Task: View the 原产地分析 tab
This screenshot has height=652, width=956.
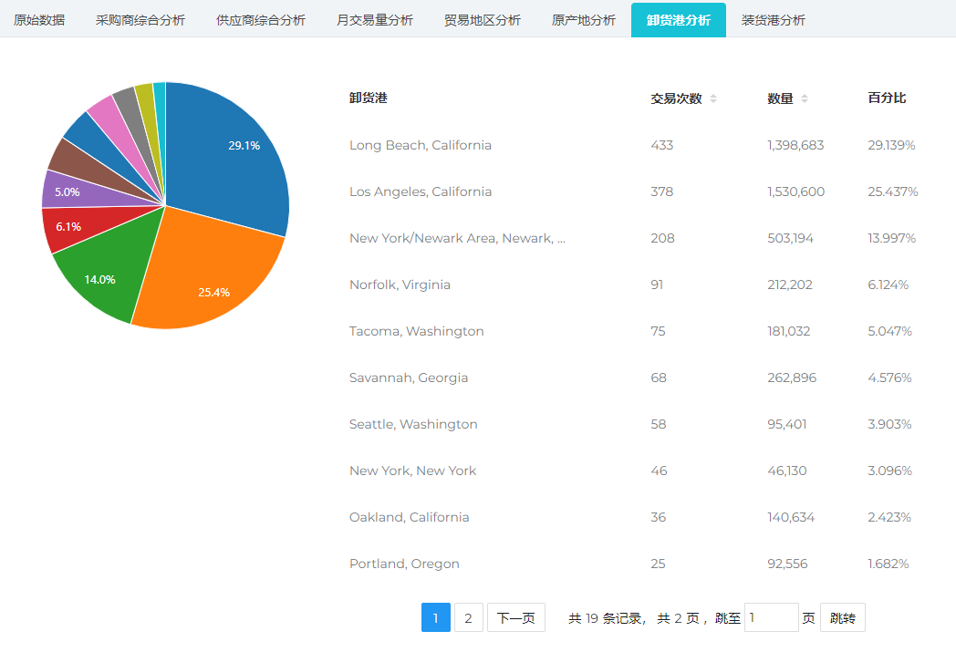Action: pyautogui.click(x=584, y=20)
